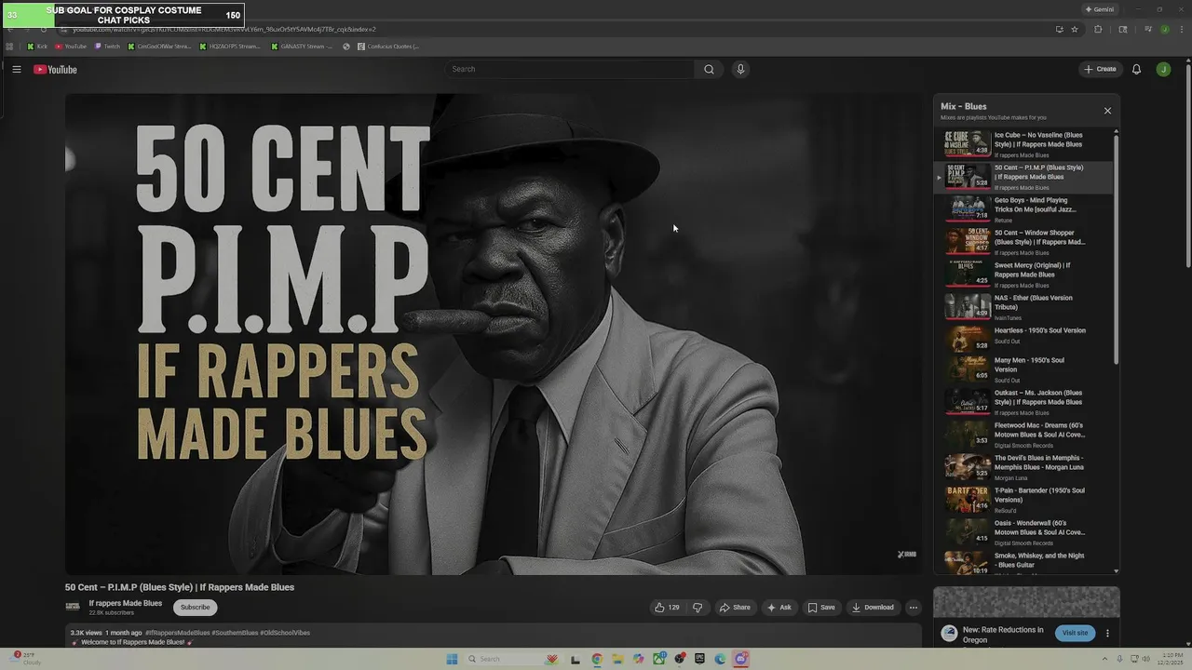Subscribe to If rappers Made Blues

coord(195,607)
